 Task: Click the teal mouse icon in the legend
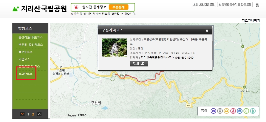[253, 111]
